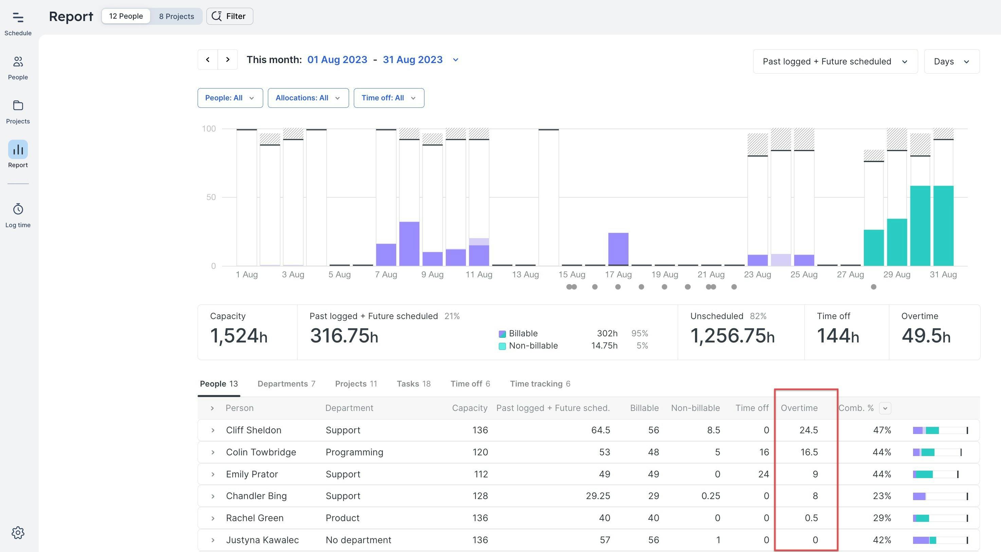Switch to the Departments tab
The width and height of the screenshot is (1001, 552).
tap(286, 384)
